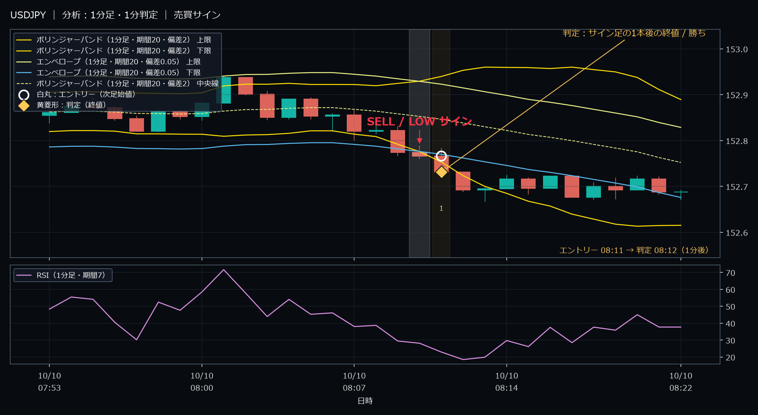Viewport: 758px width, 415px height.
Task: Click the 分析：1分足・1分判定 title segment
Action: point(110,15)
